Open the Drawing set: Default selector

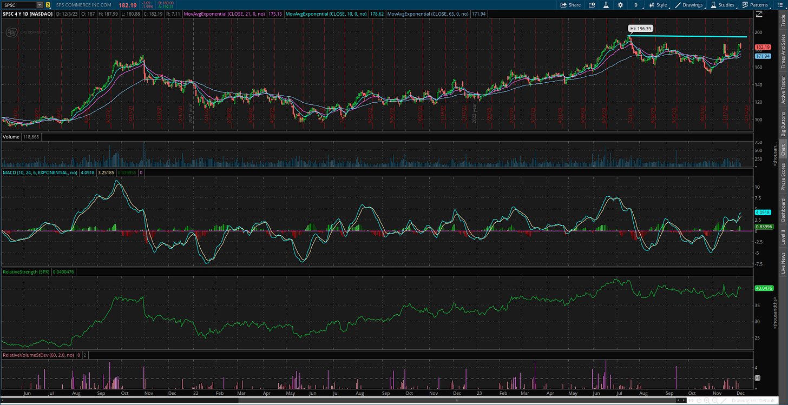coord(753,401)
